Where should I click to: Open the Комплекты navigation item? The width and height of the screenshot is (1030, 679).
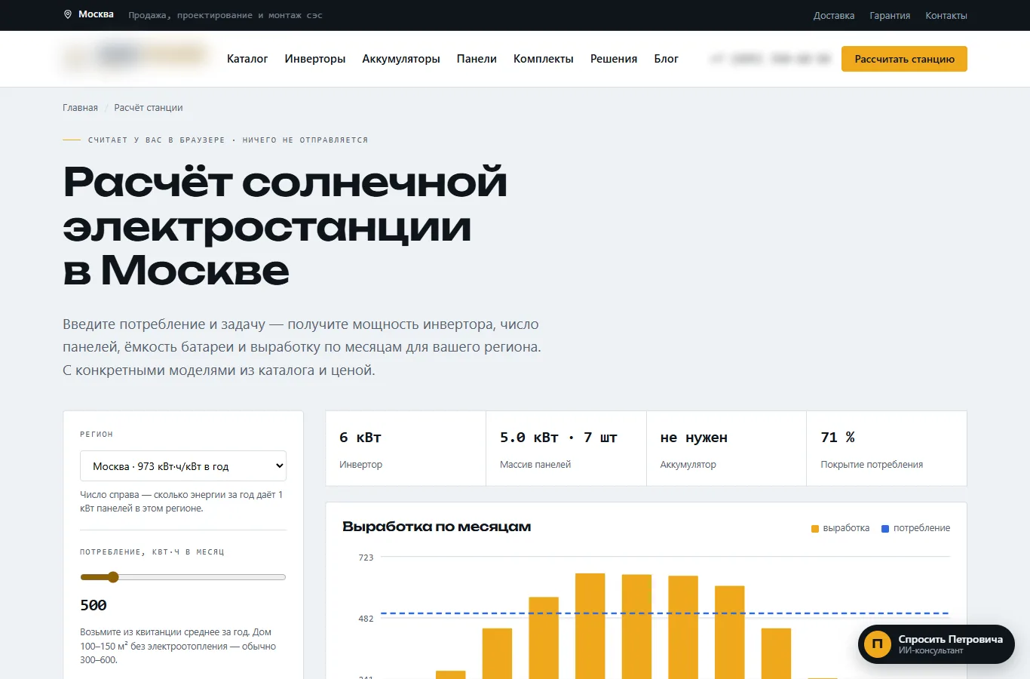click(x=544, y=59)
